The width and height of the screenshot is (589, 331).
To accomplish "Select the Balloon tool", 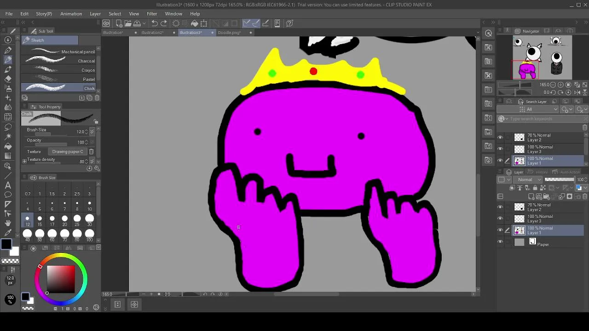I will [8, 194].
